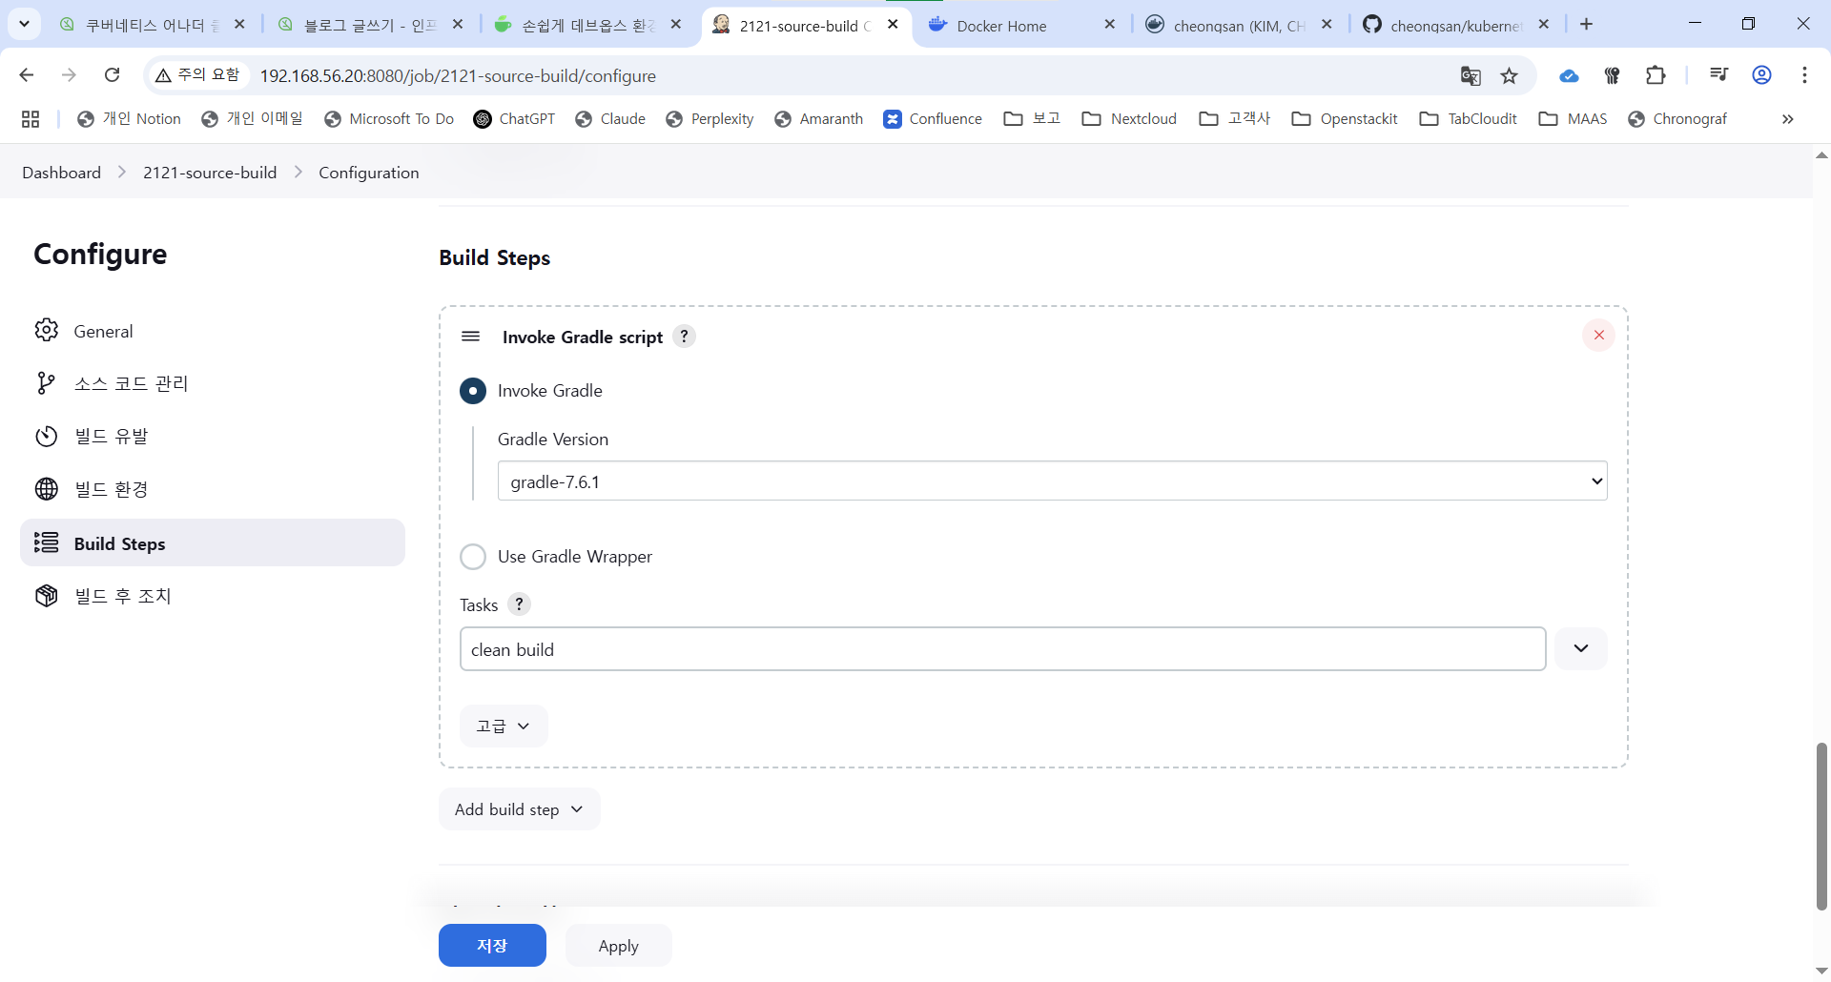Grab the build step drag handle
1831x982 pixels.
470,337
